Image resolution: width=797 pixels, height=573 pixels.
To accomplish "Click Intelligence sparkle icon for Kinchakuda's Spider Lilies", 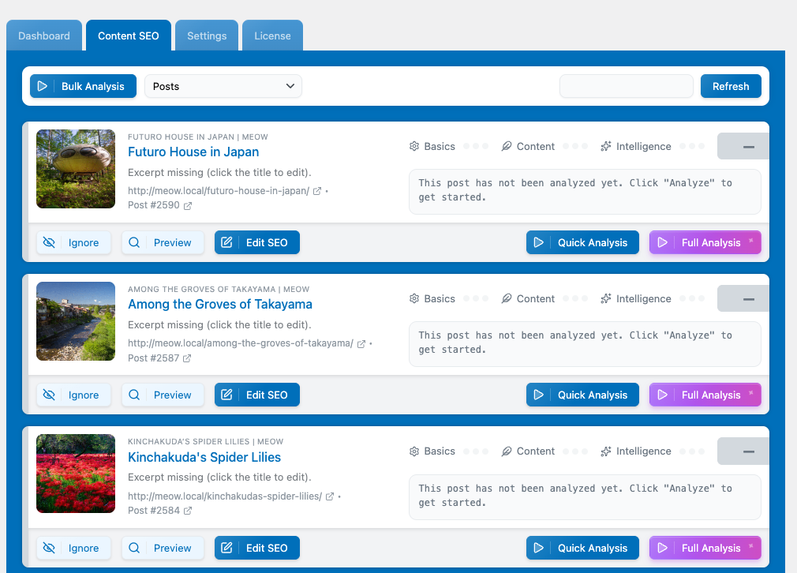I will pyautogui.click(x=606, y=451).
